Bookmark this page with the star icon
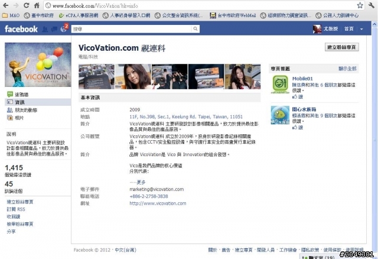The height and width of the screenshot is (259, 378). coord(360,5)
